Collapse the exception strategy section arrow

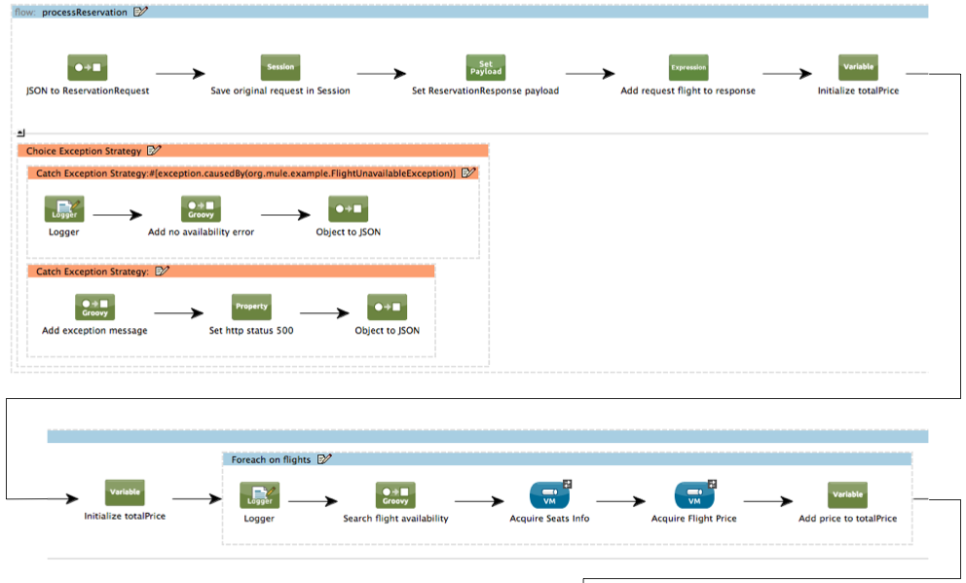(20, 131)
